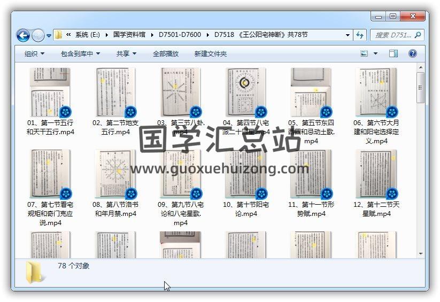Select video 02、第二节地支五行.mp4 thumbnail
Image resolution: width=440 pixels, height=302 pixels.
pyautogui.click(x=115, y=92)
